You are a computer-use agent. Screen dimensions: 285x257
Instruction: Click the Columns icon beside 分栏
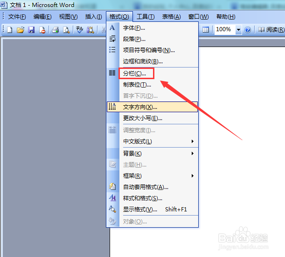(x=112, y=73)
